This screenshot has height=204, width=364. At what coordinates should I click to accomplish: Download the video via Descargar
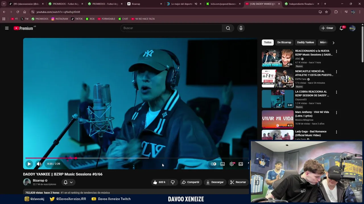coord(215,182)
